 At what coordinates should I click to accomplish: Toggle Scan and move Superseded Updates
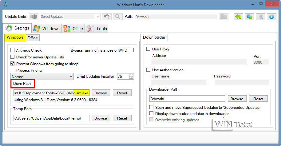pos(152,107)
